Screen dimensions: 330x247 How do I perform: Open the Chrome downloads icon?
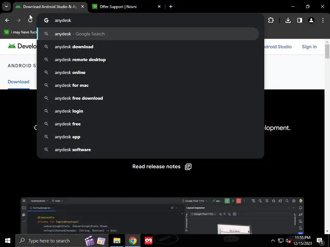288,20
